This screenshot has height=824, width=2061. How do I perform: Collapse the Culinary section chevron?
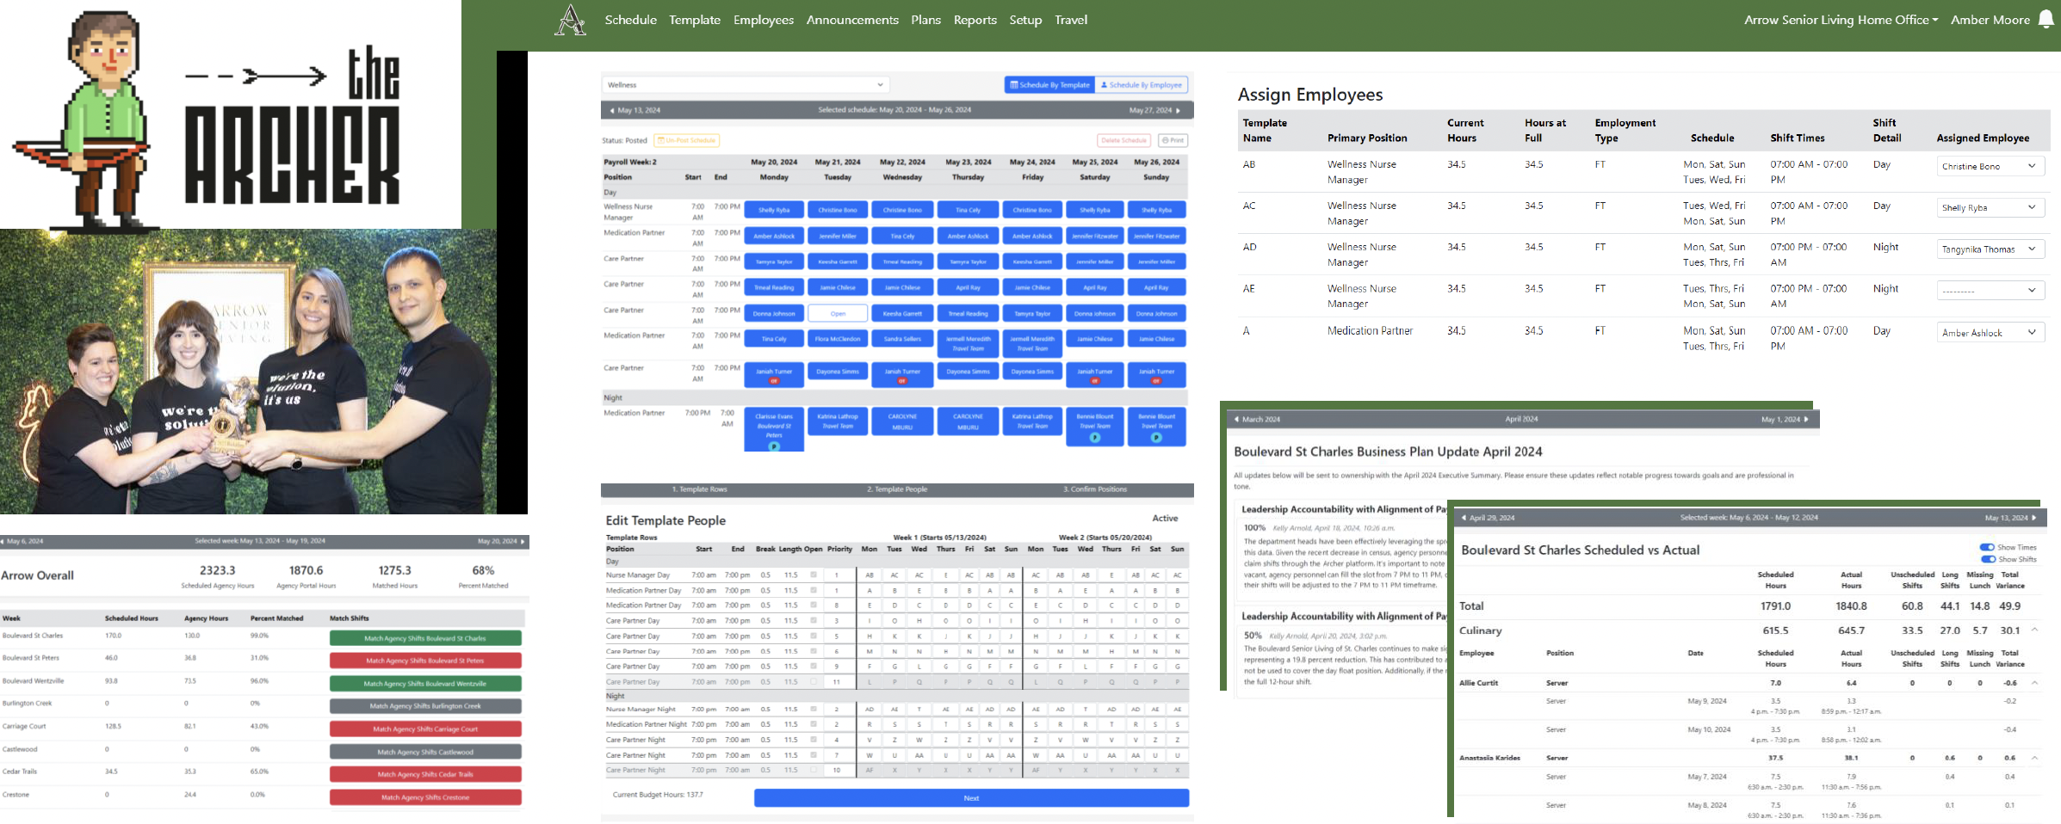click(x=2035, y=630)
